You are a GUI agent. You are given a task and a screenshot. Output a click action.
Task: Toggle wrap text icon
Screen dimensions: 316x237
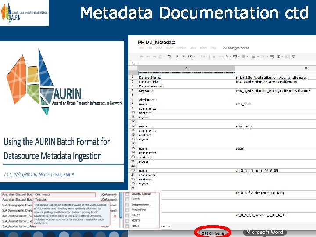(272, 57)
